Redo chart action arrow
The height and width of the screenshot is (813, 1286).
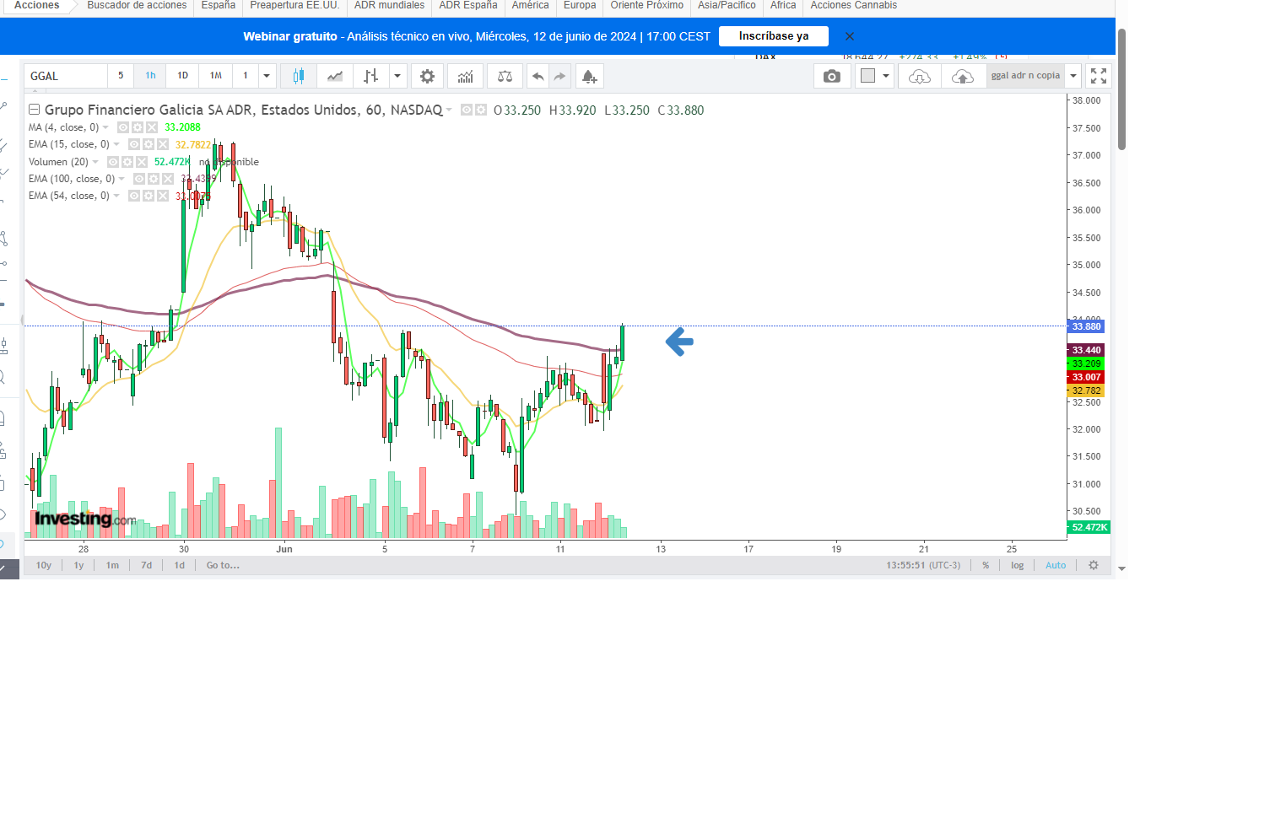pyautogui.click(x=559, y=76)
